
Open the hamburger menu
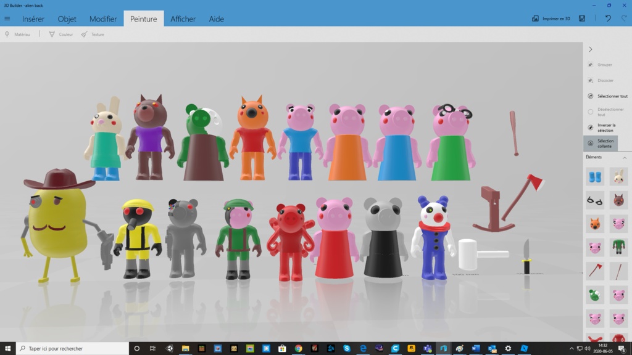pyautogui.click(x=7, y=18)
